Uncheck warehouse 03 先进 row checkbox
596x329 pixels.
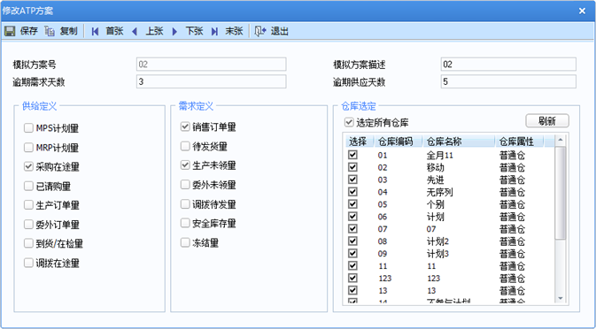coord(352,180)
